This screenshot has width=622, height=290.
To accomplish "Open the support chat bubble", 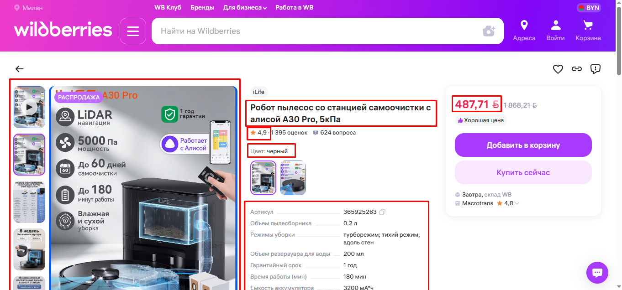I will tap(597, 272).
